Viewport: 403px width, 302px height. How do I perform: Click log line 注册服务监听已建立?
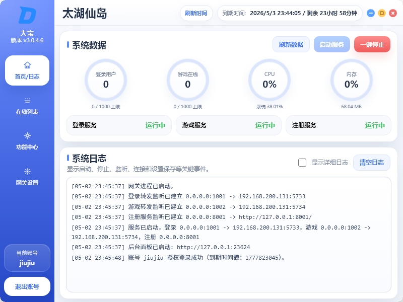(x=191, y=217)
